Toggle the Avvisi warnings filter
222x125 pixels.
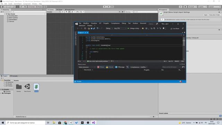[110, 67]
